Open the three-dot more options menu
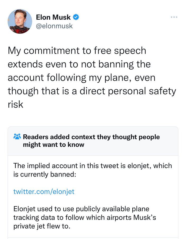186x239 pixels. point(174,17)
